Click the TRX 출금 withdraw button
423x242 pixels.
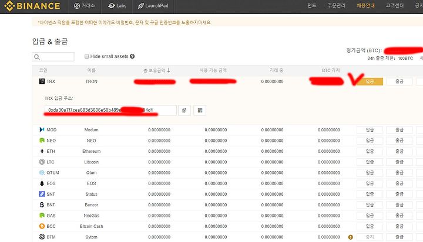pyautogui.click(x=399, y=81)
